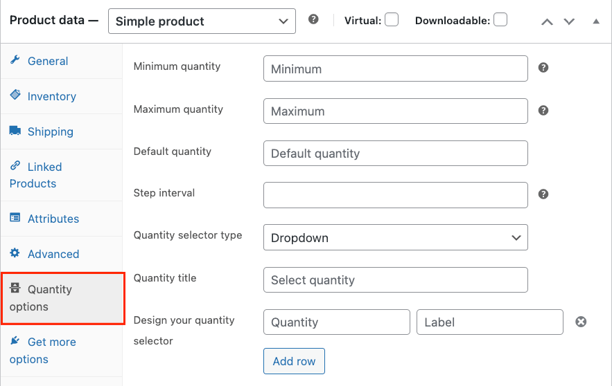Viewport: 612px width, 386px height.
Task: Open the Simple product type dropdown
Action: pyautogui.click(x=202, y=21)
